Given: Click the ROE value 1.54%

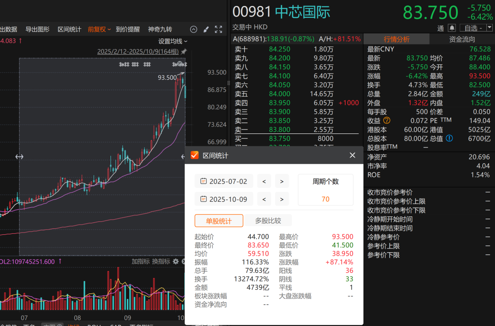Looking at the screenshot, I should [480, 175].
